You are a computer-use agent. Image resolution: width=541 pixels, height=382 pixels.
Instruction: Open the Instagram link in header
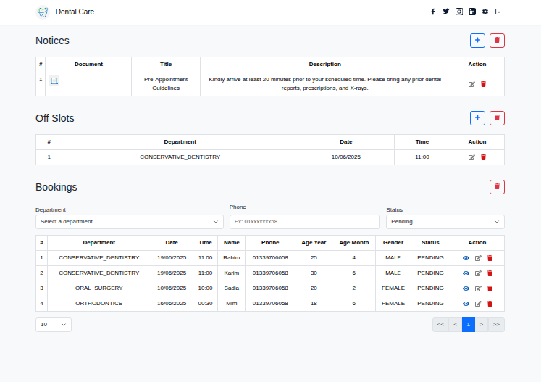coord(459,12)
